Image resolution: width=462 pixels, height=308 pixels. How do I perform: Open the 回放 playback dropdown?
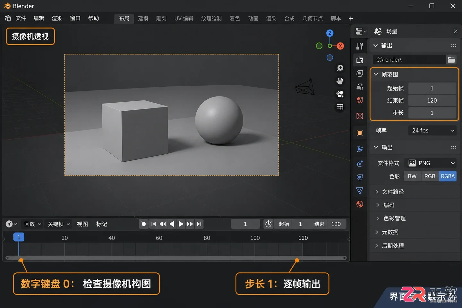(x=33, y=224)
